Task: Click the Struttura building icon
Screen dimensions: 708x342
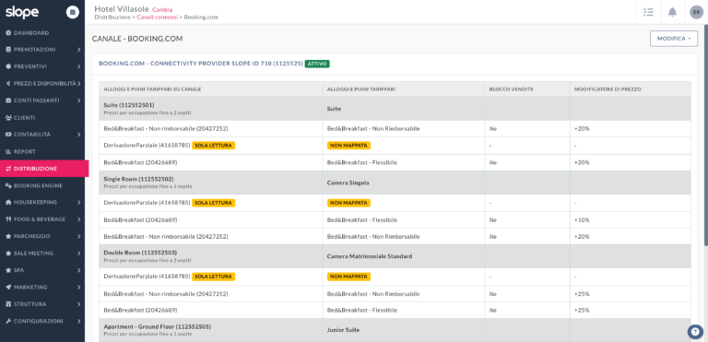Action: coord(8,304)
